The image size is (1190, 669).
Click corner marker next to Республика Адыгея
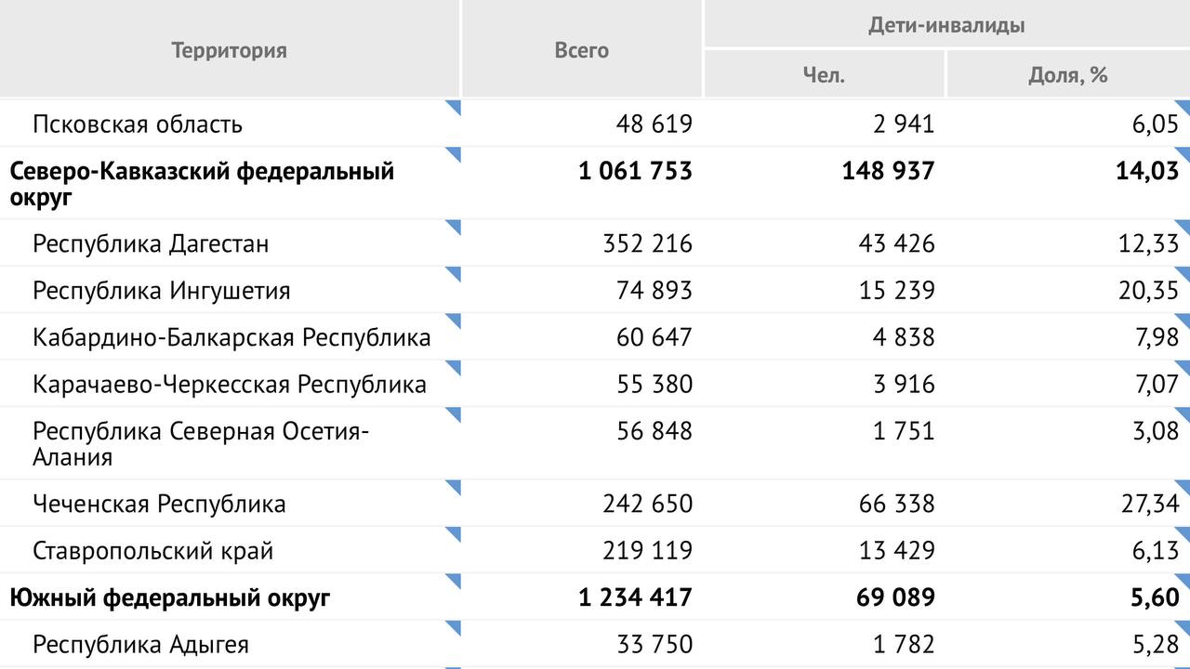pos(455,625)
